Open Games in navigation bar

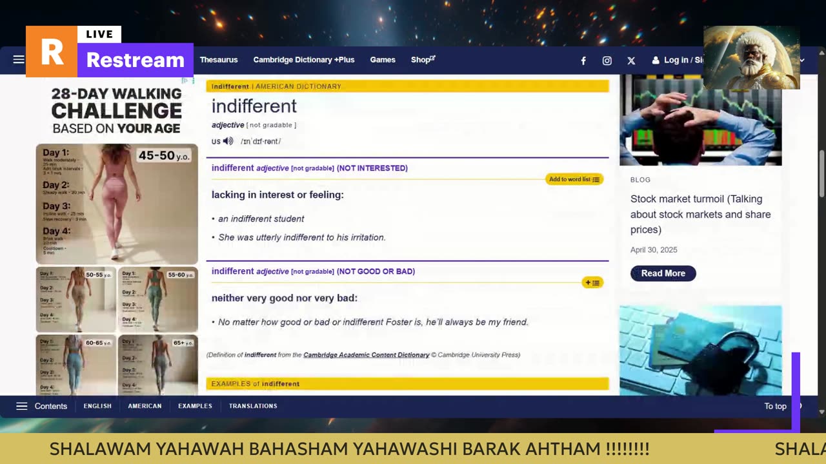click(x=383, y=60)
